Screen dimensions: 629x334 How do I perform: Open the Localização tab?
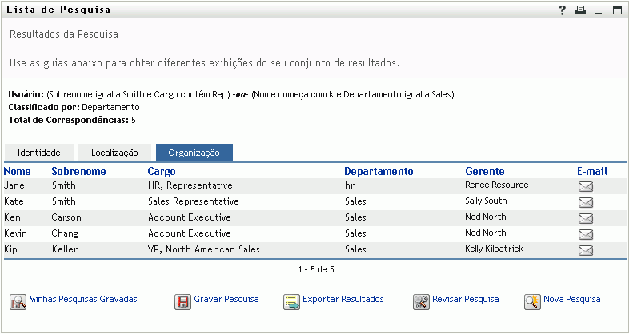(114, 153)
